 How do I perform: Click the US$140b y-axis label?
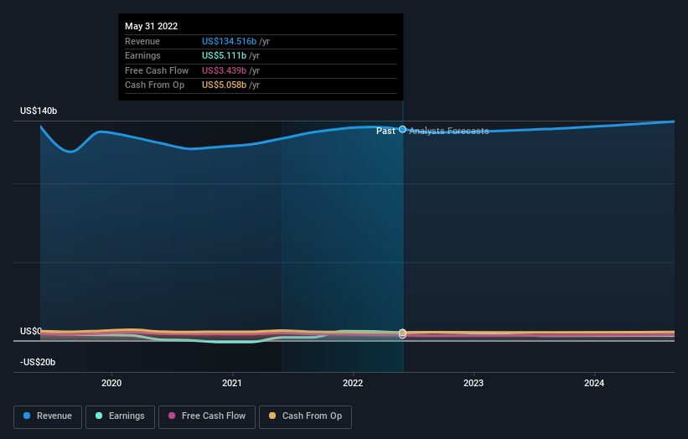tap(39, 111)
